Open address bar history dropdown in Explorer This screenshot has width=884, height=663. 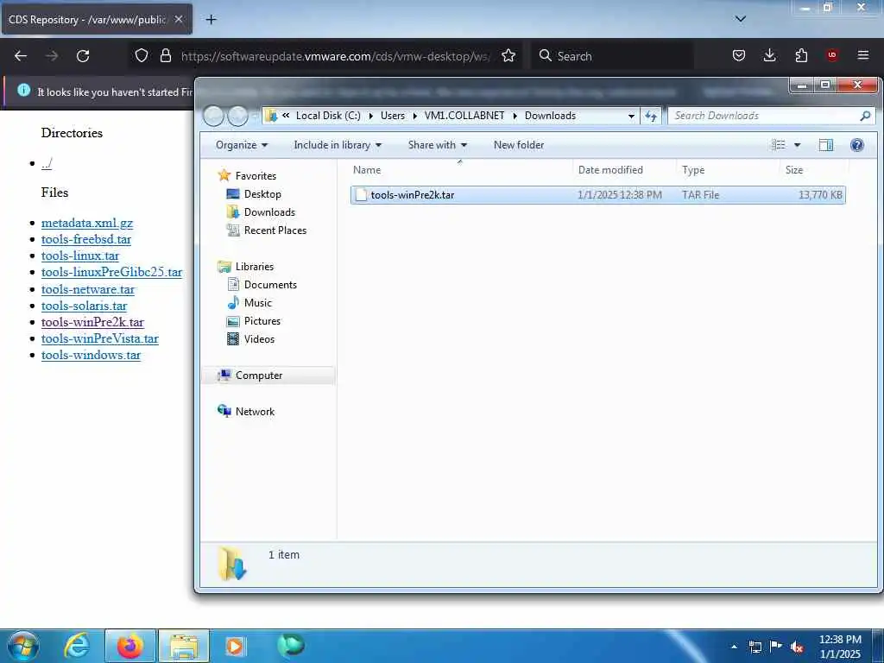(631, 116)
